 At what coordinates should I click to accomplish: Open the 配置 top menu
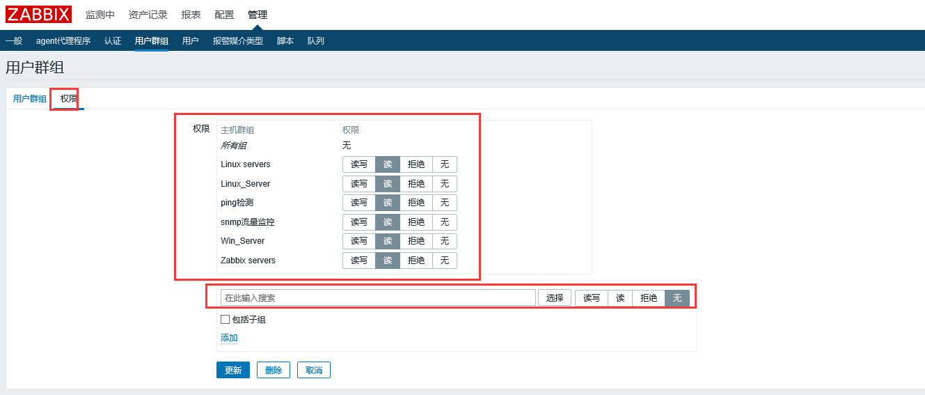click(224, 15)
